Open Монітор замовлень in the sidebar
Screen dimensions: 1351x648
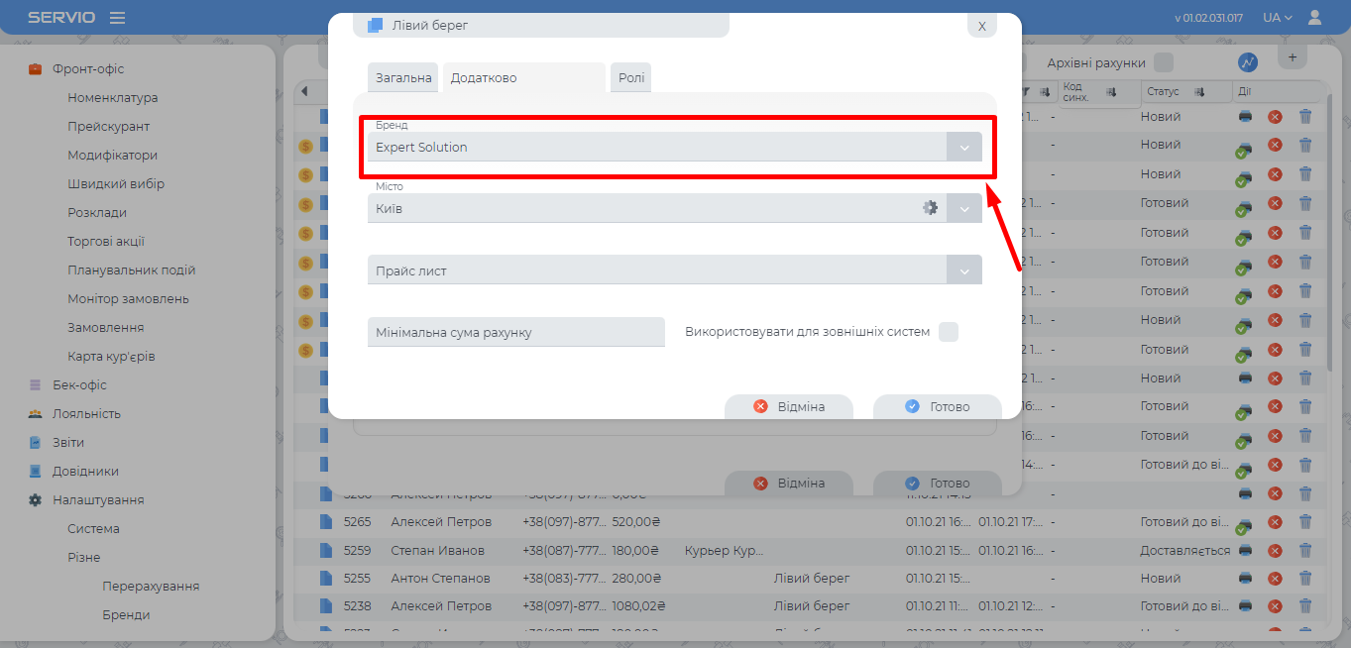pyautogui.click(x=128, y=299)
